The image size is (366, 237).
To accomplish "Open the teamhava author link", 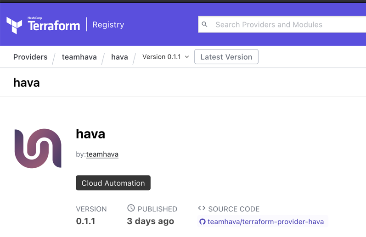I will pyautogui.click(x=102, y=154).
